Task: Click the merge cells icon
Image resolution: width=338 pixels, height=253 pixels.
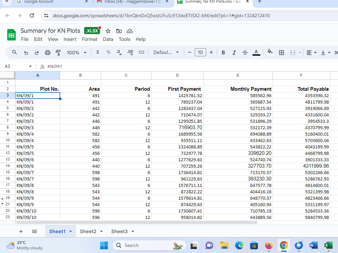Action: click(292, 53)
